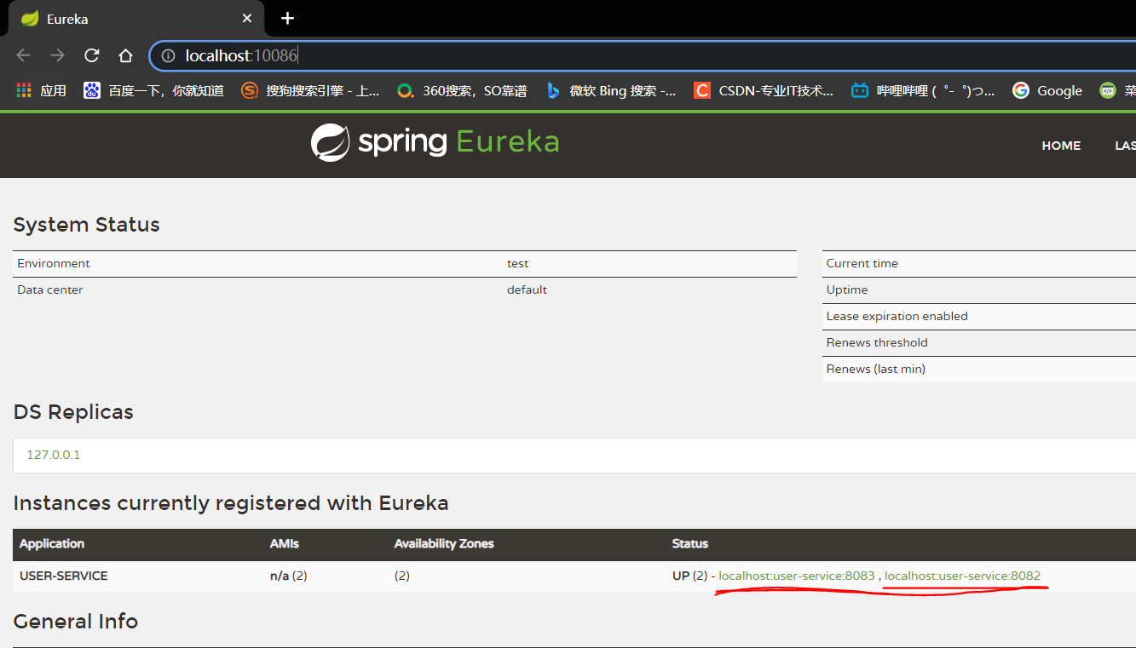Reload the page with refresh icon
Viewport: 1136px width, 648px height.
click(91, 55)
